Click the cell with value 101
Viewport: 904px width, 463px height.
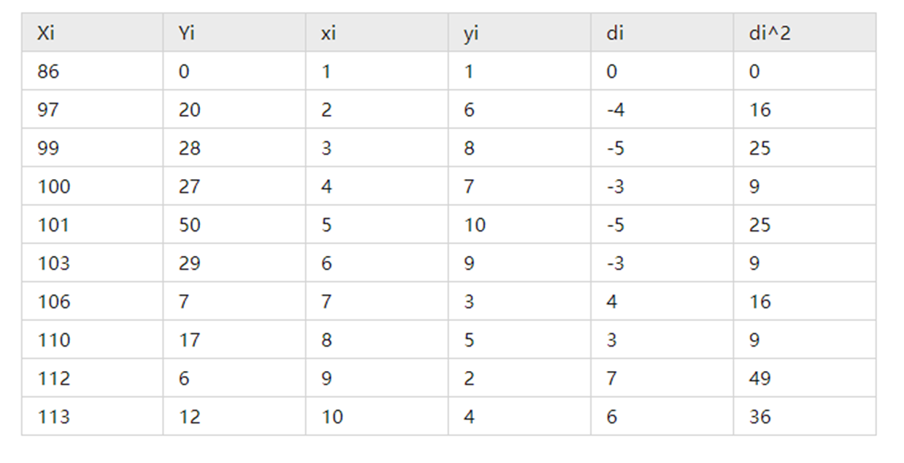tap(54, 225)
